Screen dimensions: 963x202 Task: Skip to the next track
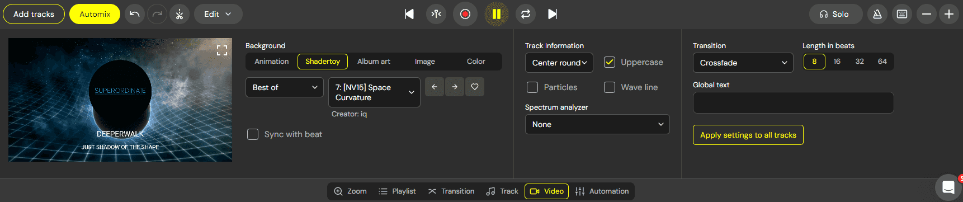pos(553,14)
